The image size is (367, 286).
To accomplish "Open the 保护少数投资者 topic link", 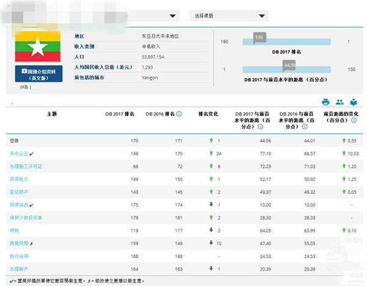I will click(x=27, y=218).
